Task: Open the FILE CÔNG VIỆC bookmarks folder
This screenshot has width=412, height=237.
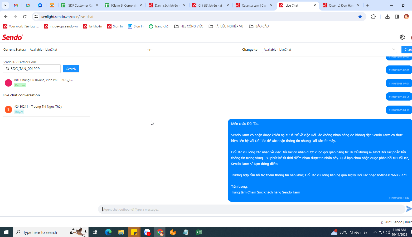Action: tap(189, 26)
